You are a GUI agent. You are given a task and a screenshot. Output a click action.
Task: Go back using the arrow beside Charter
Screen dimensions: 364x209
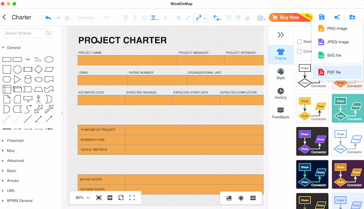[4, 17]
